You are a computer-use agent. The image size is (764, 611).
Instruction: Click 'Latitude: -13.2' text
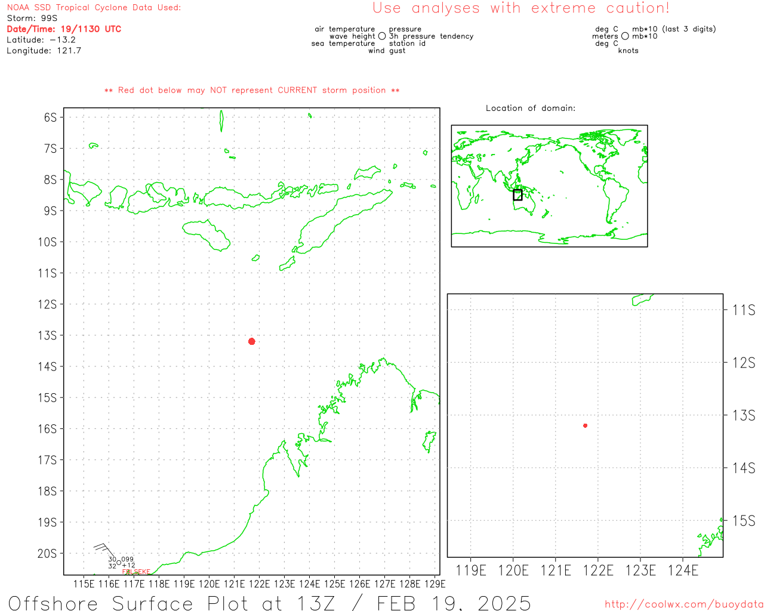[41, 40]
